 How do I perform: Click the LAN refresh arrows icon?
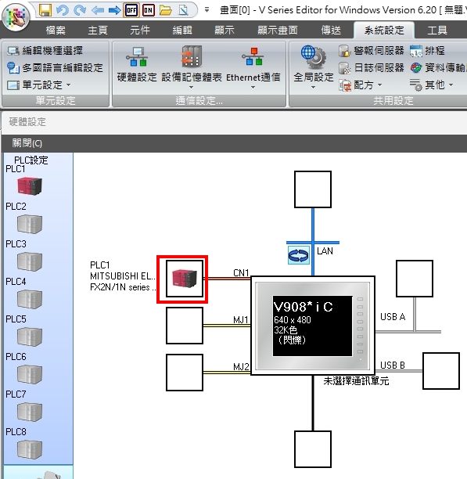coord(299,255)
